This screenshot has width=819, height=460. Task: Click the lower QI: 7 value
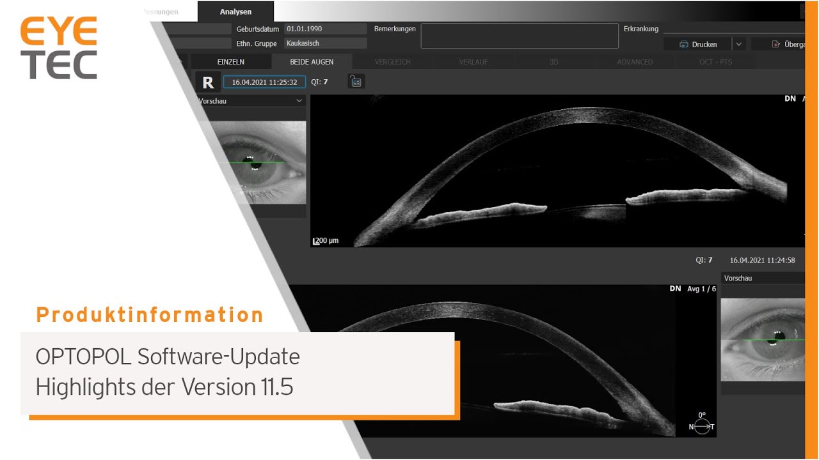coord(704,260)
